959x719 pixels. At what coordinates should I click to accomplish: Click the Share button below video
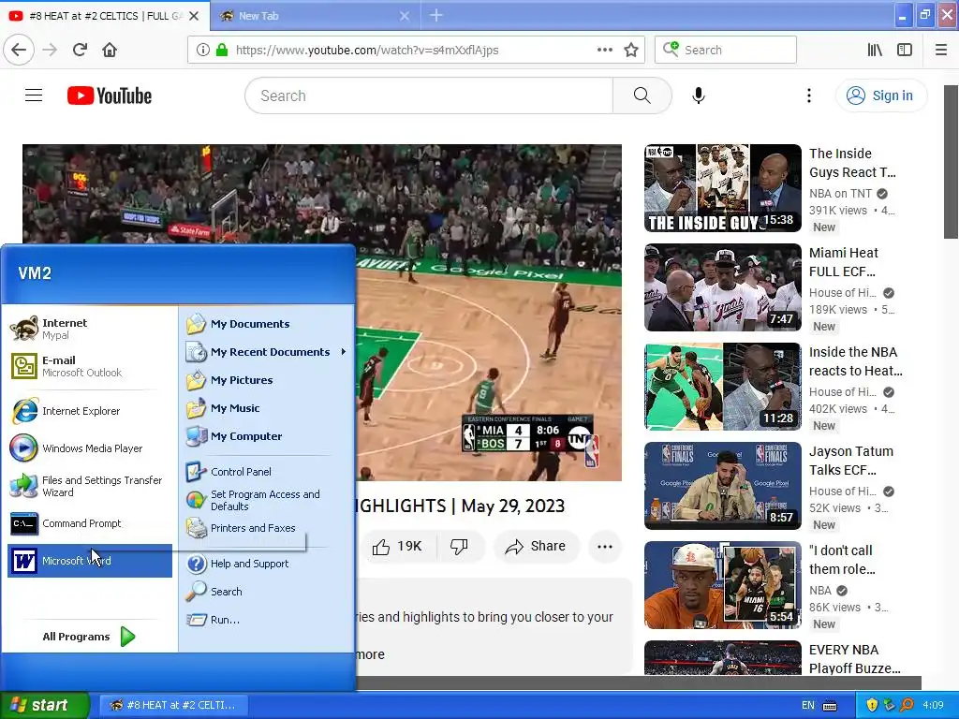(x=535, y=546)
